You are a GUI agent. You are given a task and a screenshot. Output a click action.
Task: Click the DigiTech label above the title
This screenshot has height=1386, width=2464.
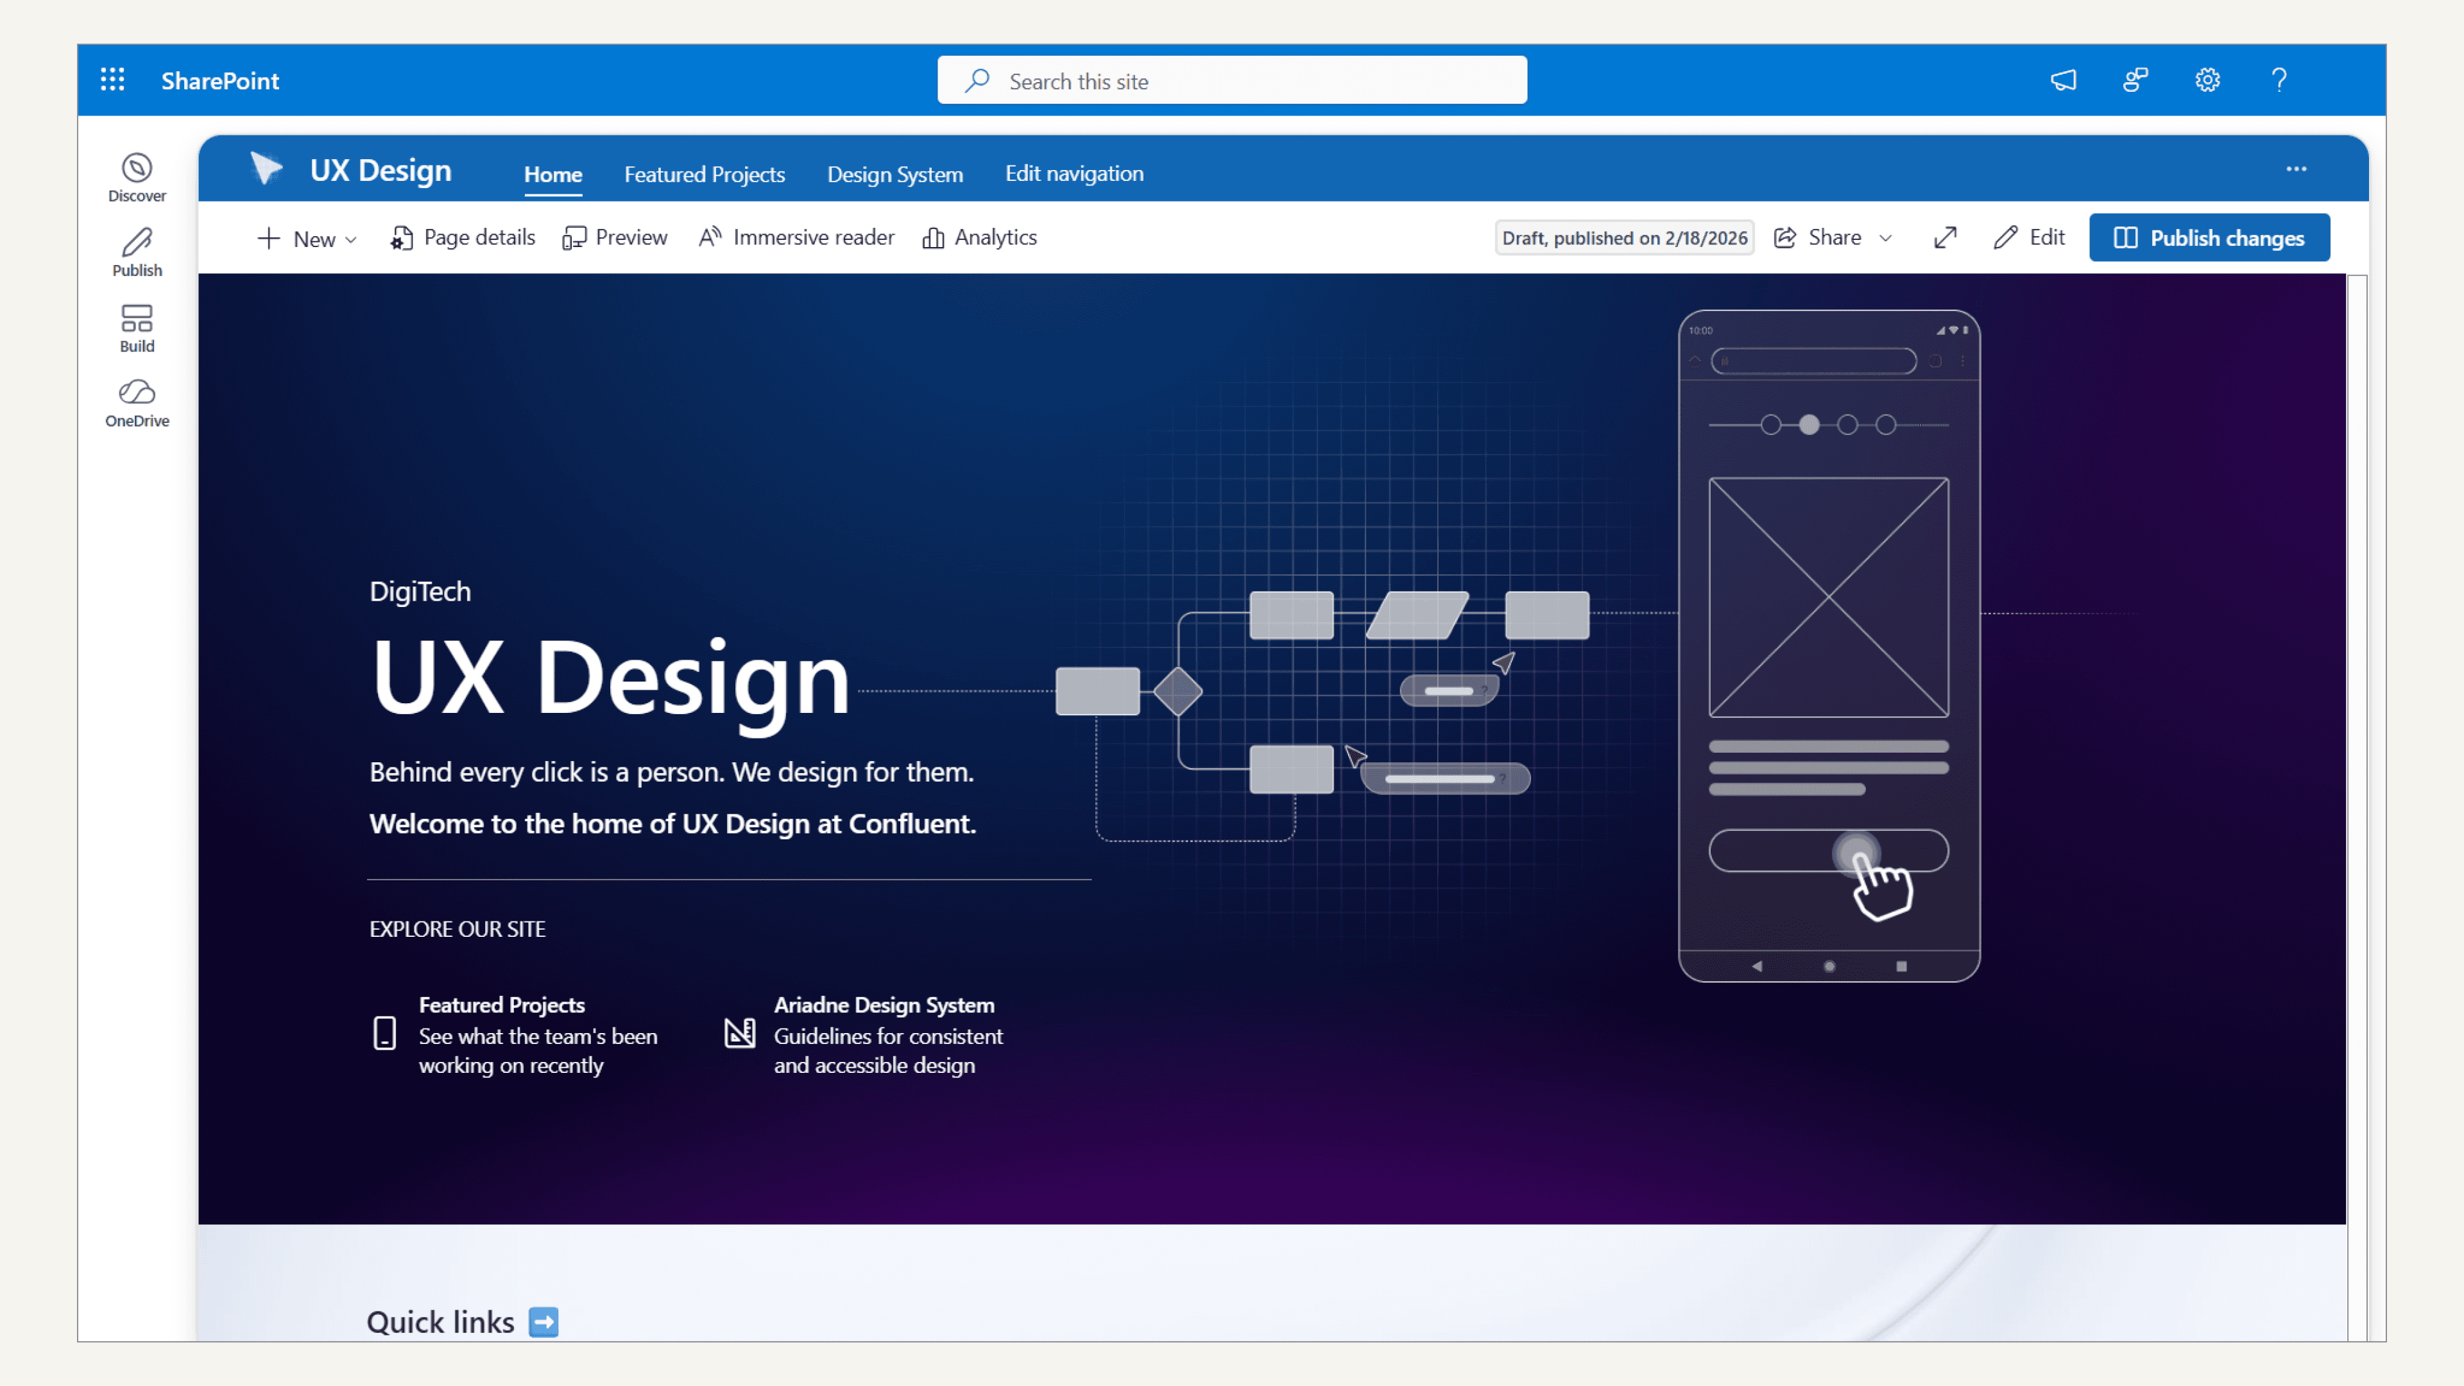click(420, 591)
